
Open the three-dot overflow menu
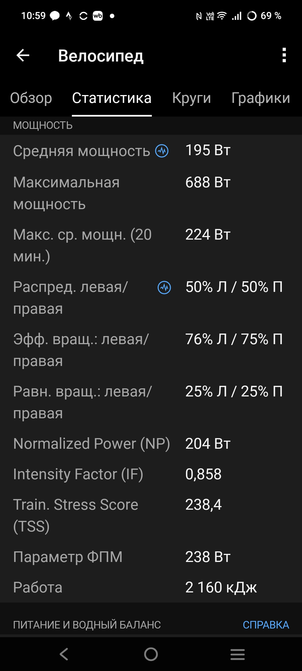coord(284,55)
